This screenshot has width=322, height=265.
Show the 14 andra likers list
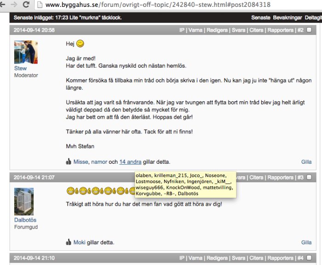point(130,162)
